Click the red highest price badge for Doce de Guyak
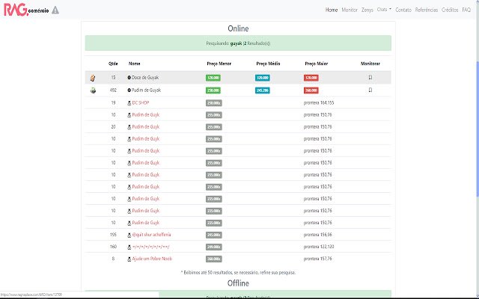This screenshot has height=299, width=479. (311, 78)
